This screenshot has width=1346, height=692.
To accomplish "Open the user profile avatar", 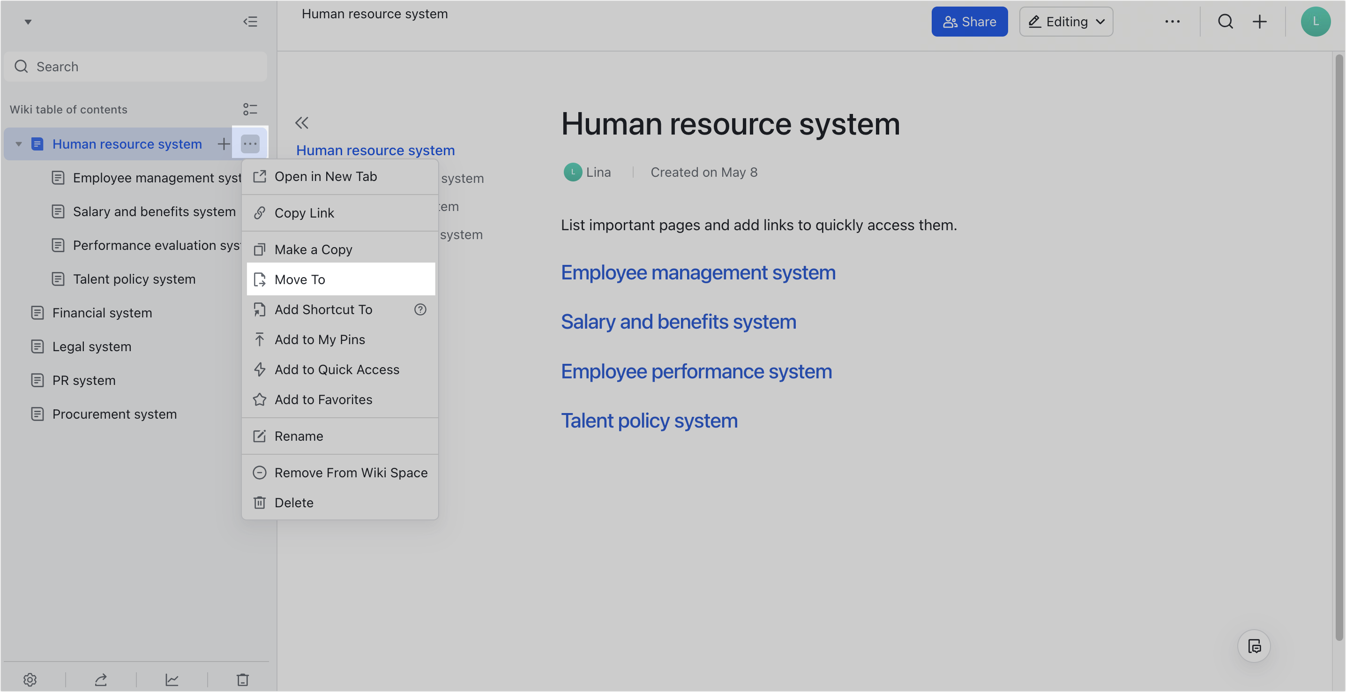I will click(1315, 22).
